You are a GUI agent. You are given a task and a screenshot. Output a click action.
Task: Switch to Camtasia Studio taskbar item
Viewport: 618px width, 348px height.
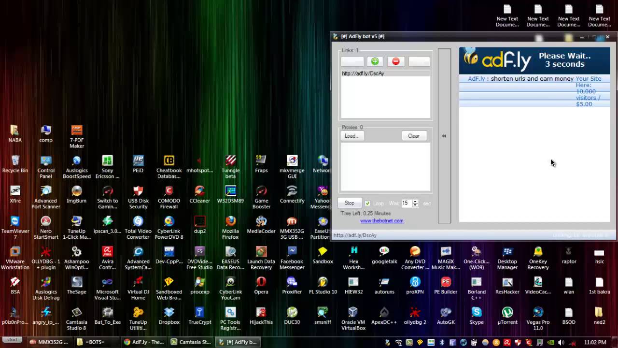[x=191, y=342]
